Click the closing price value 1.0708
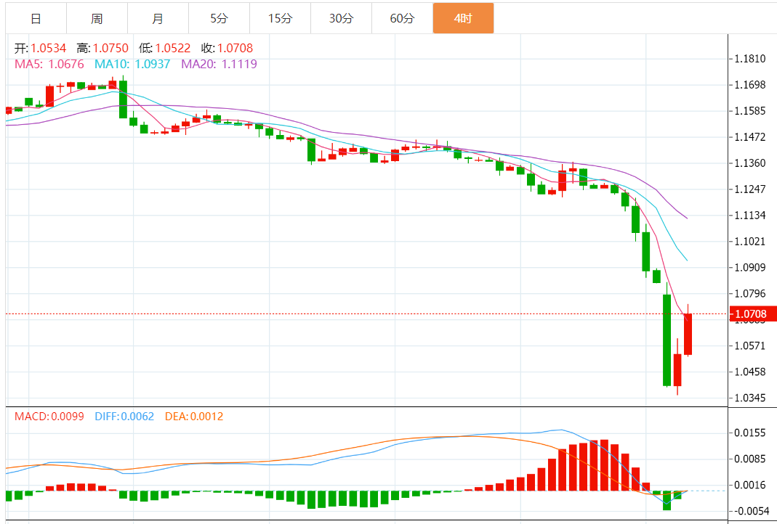This screenshot has height=524, width=777. pos(235,48)
